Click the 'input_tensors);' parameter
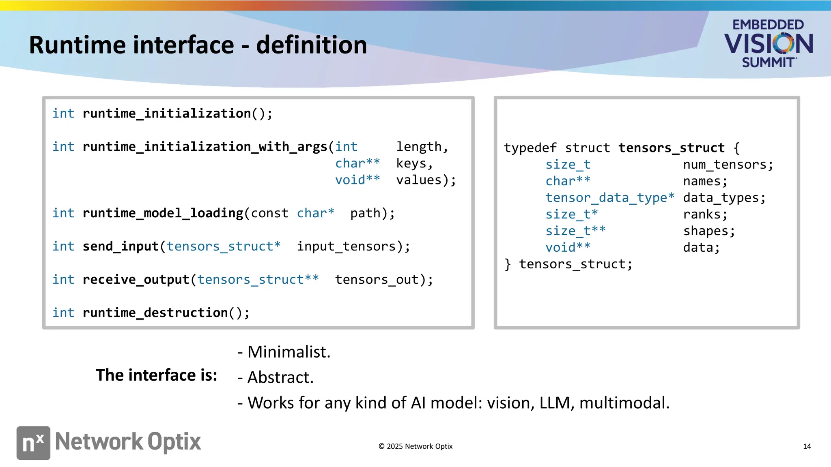 pos(353,246)
